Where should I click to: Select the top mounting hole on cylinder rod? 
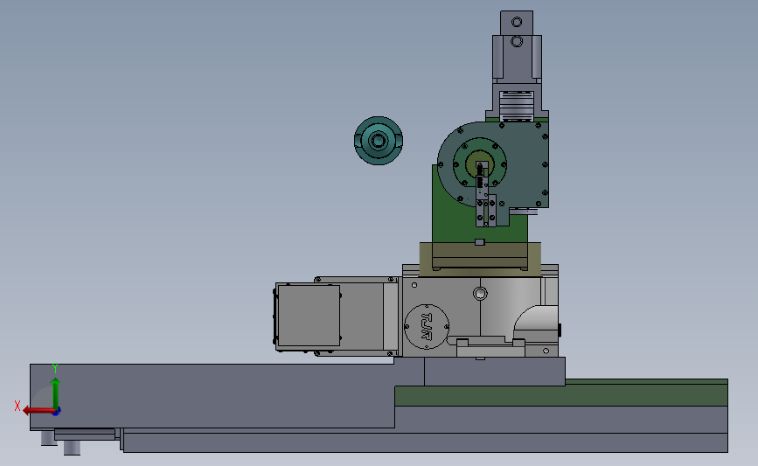point(517,22)
